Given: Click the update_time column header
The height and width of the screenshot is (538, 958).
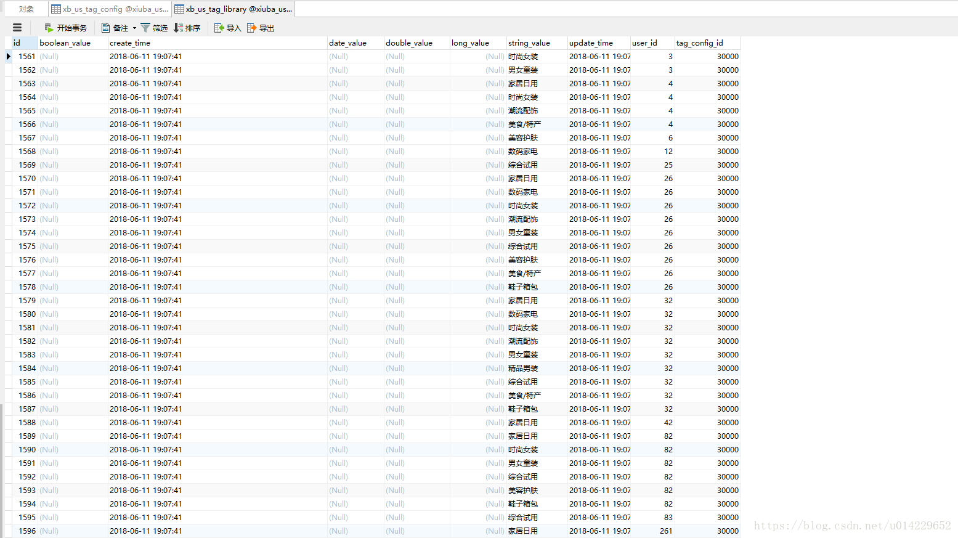Looking at the screenshot, I should pos(599,43).
